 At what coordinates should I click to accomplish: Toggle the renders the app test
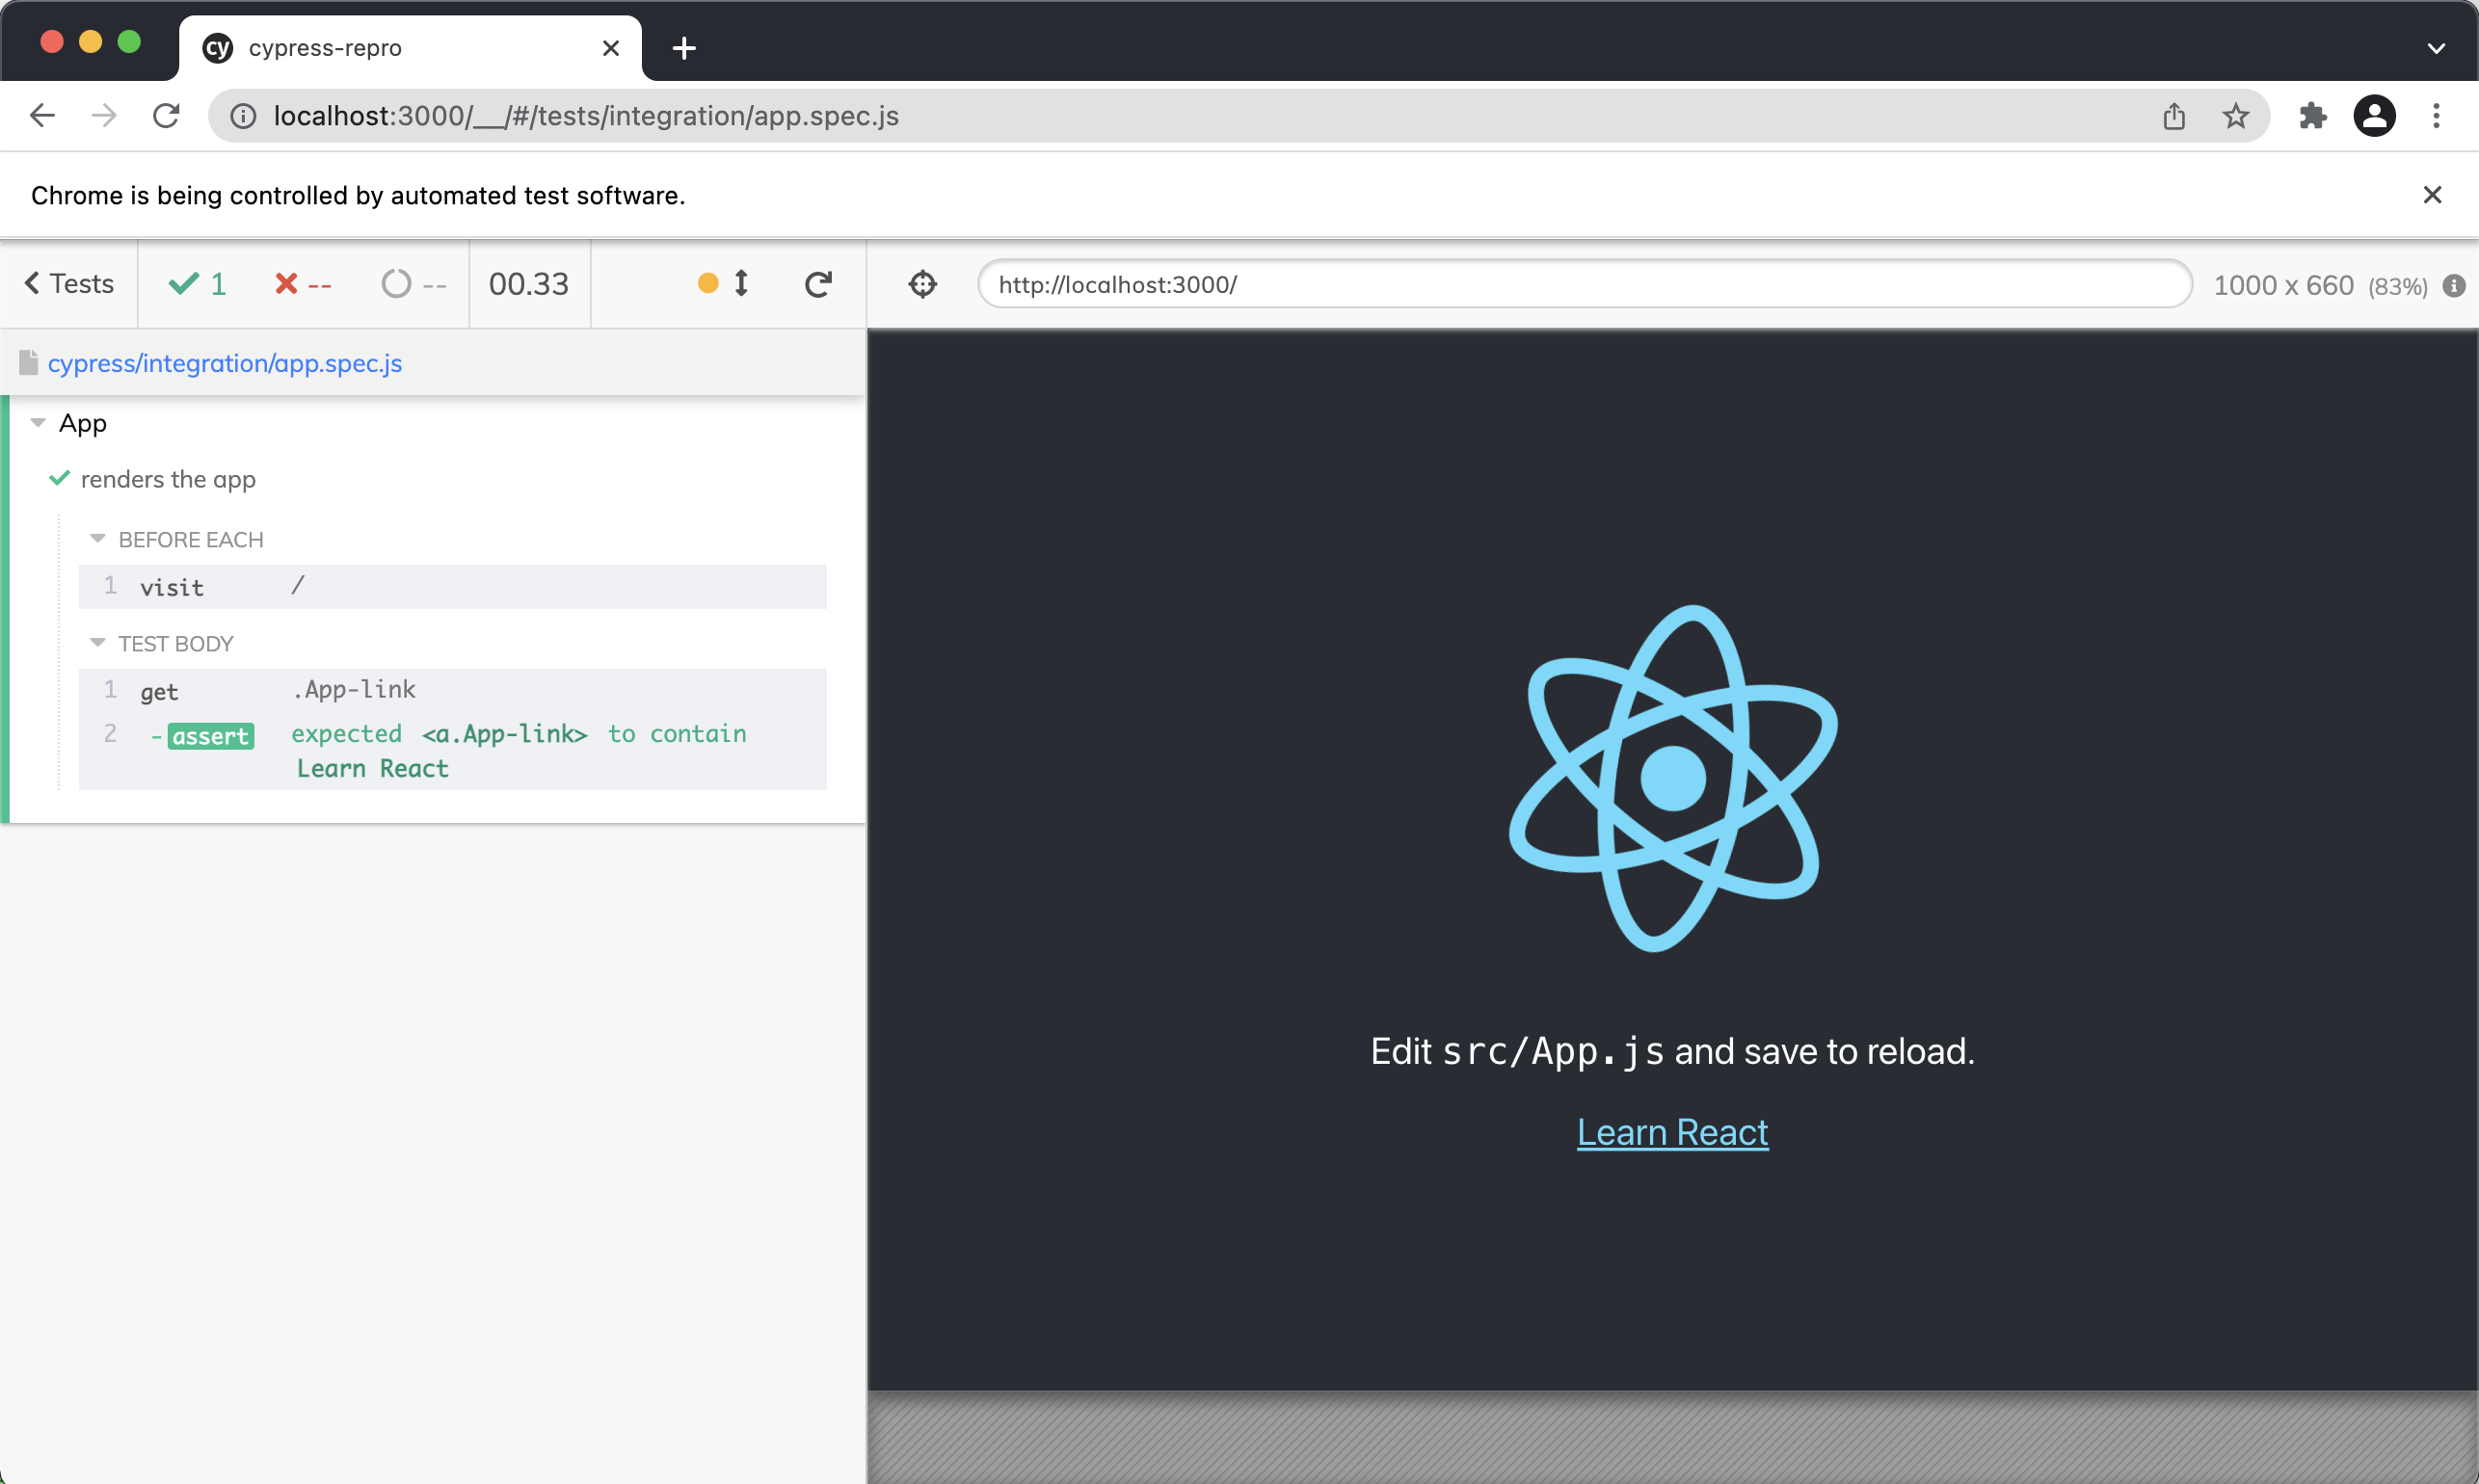(168, 479)
